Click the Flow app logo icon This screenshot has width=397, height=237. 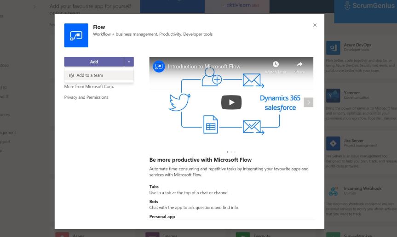point(76,35)
